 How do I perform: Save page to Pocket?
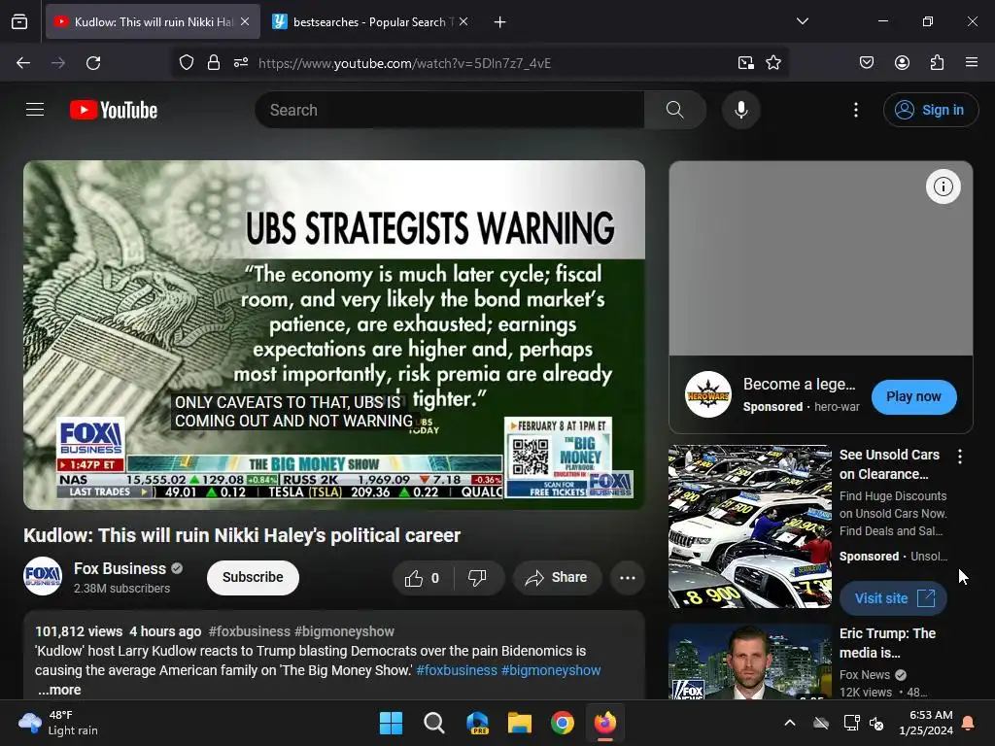coord(866,63)
